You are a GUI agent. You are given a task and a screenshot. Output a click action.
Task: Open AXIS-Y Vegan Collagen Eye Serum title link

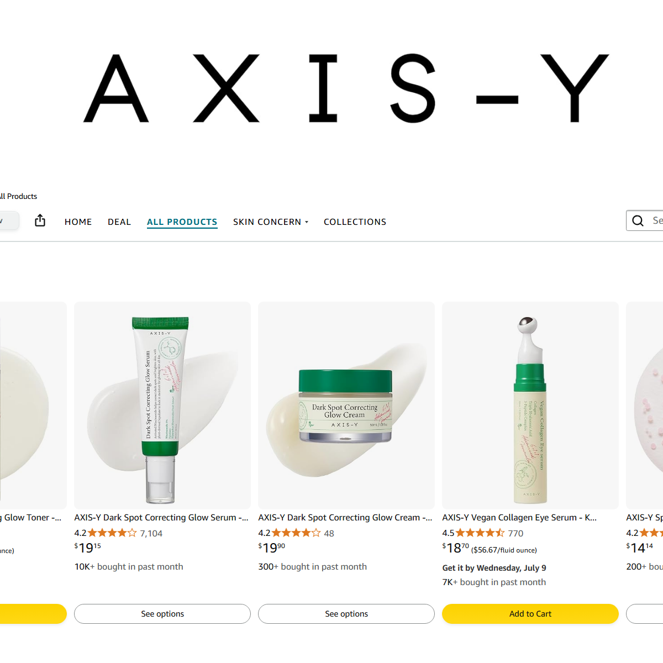[519, 518]
